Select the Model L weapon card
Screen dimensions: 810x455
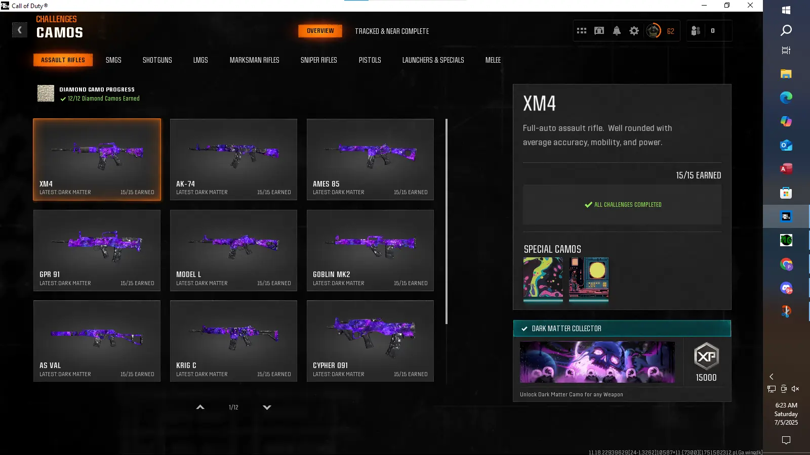pos(234,251)
